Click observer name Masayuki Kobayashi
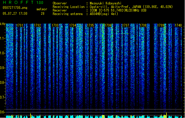This screenshot has height=118, width=185. pos(106,3)
